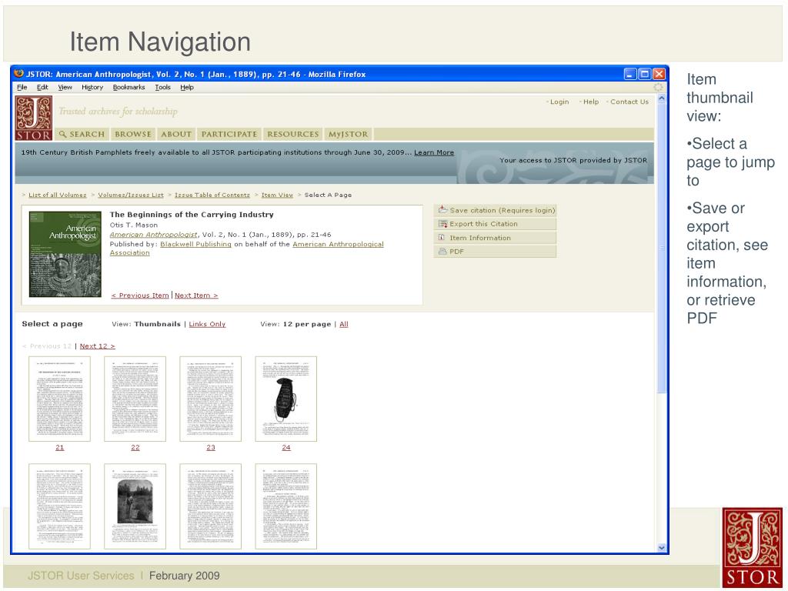Open the Tools menu
The height and width of the screenshot is (591, 788).
162,88
